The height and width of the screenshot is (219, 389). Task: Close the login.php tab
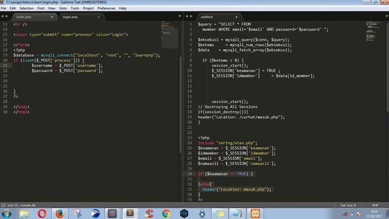tap(98, 17)
